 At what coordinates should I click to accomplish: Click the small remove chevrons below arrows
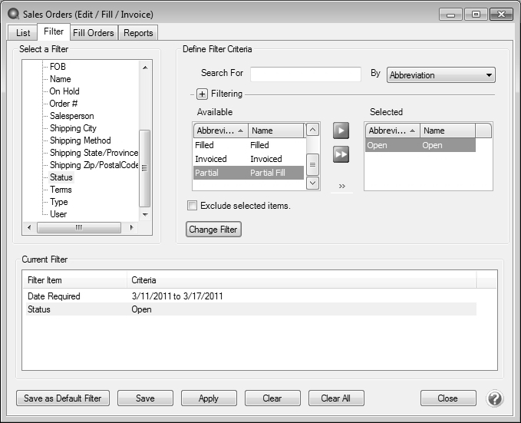click(x=341, y=186)
